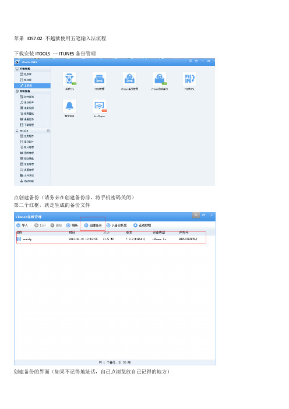Click the 时间 column header
289x409 pixels.
coord(72,232)
